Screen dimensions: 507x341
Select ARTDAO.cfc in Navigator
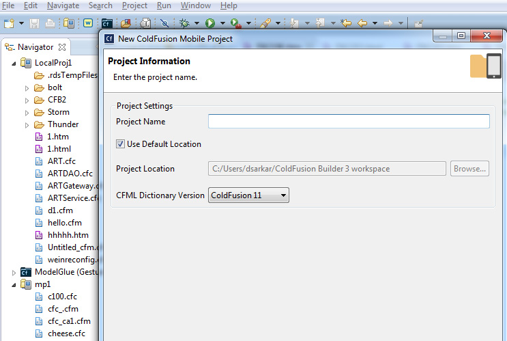(x=63, y=174)
